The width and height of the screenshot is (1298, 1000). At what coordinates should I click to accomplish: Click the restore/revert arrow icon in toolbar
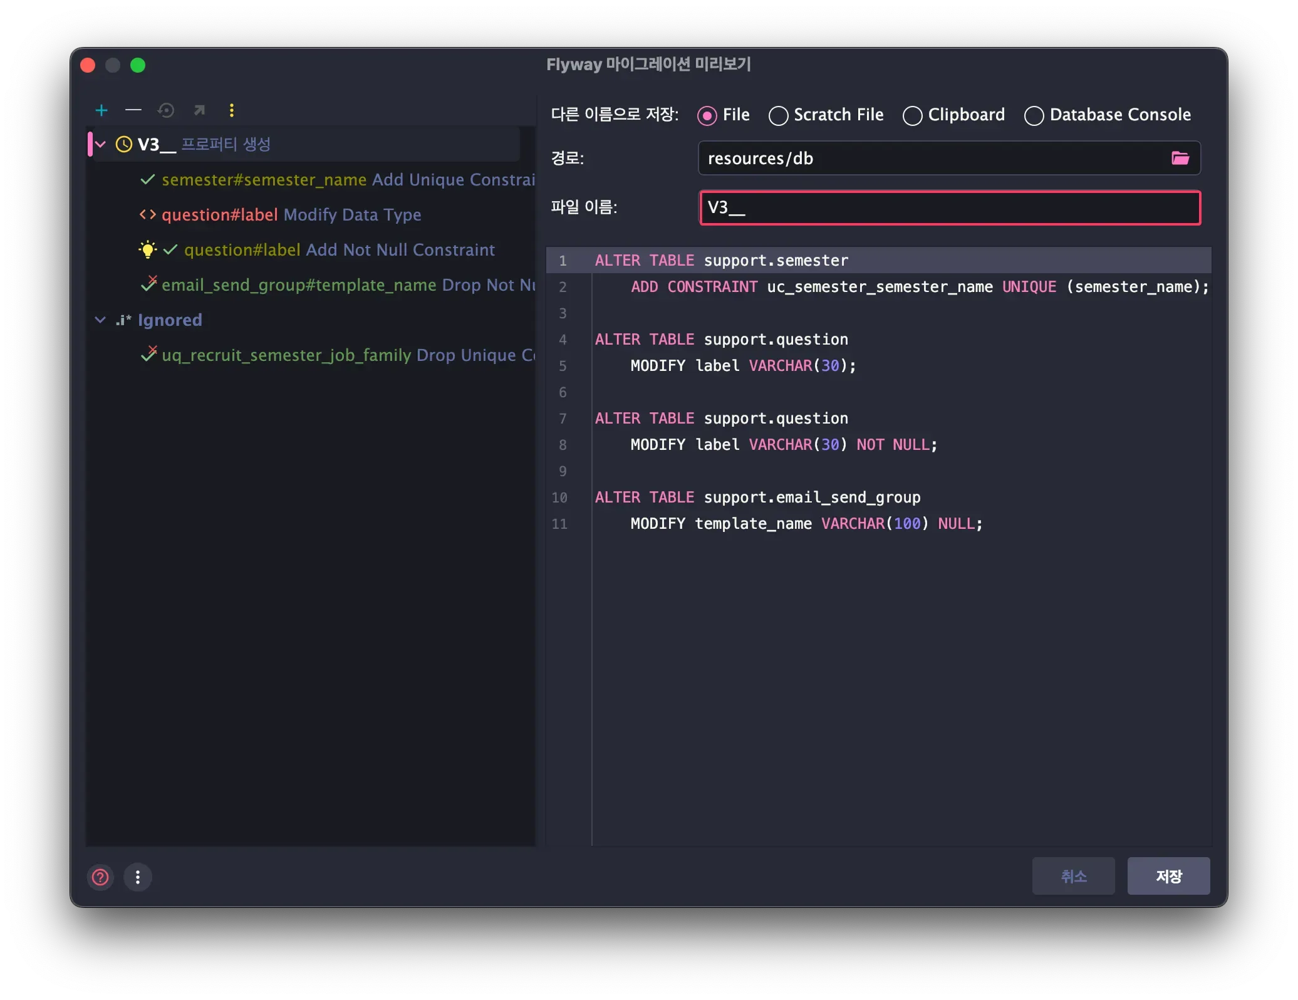click(x=166, y=111)
